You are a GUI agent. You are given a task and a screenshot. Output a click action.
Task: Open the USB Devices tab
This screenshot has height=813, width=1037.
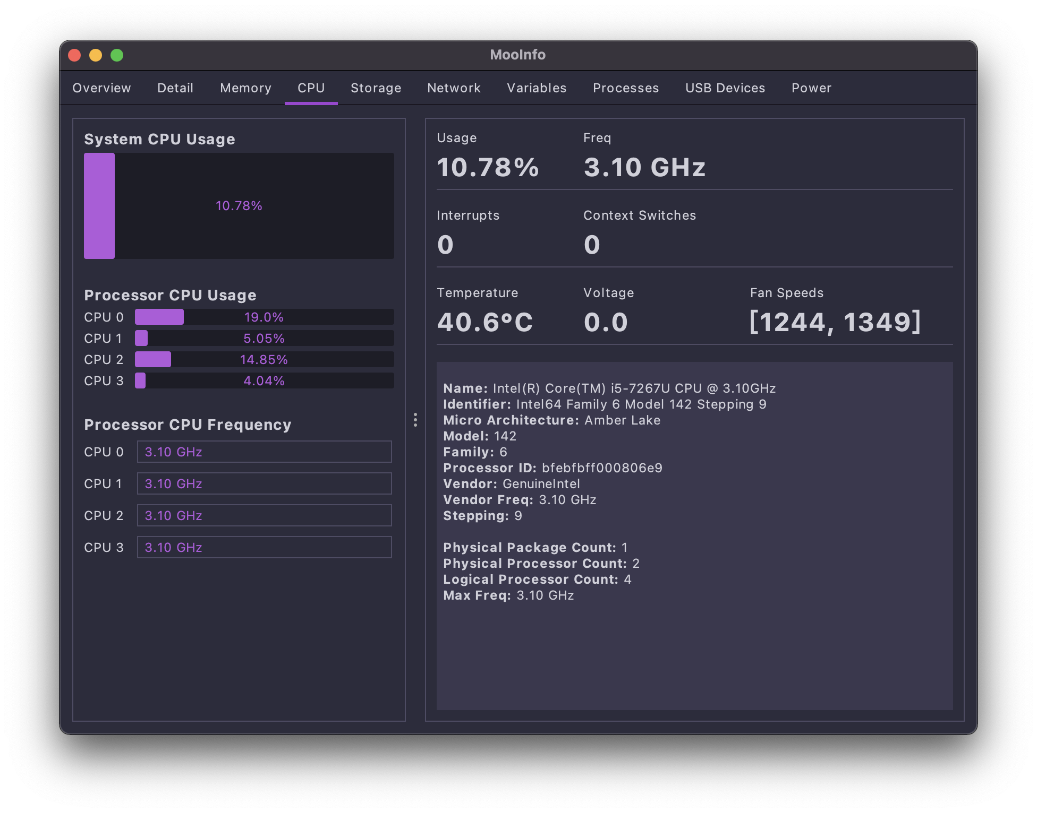tap(725, 88)
